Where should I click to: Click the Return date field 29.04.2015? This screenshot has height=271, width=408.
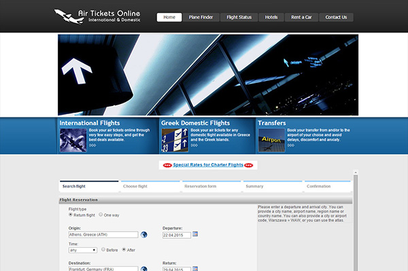click(x=177, y=269)
